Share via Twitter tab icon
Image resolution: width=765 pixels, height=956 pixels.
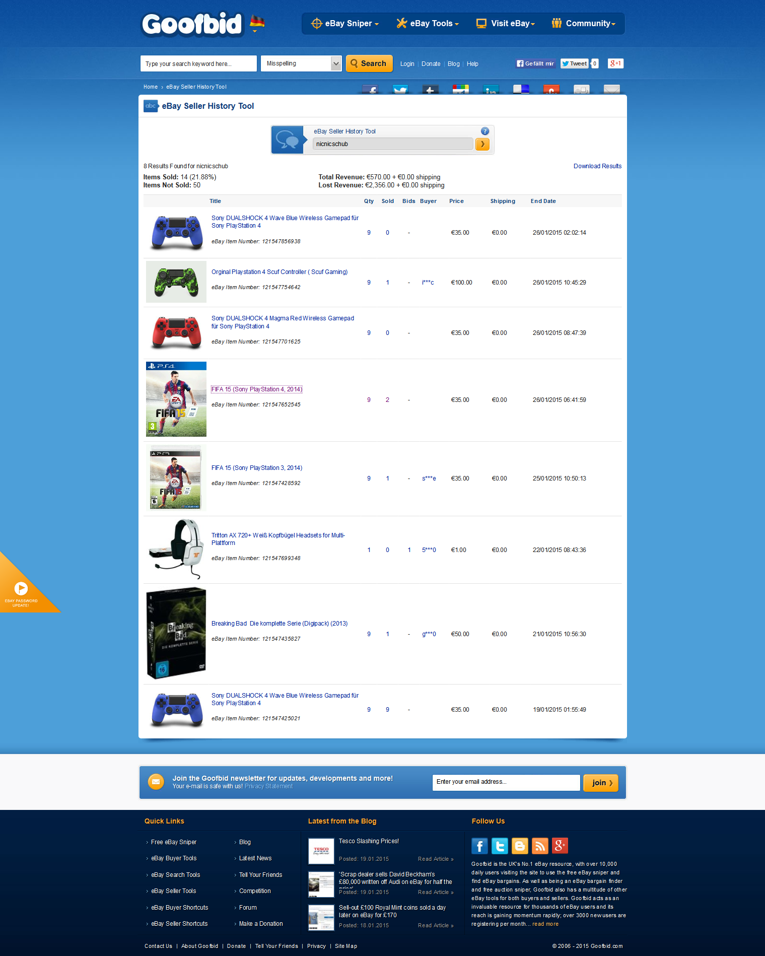(400, 90)
